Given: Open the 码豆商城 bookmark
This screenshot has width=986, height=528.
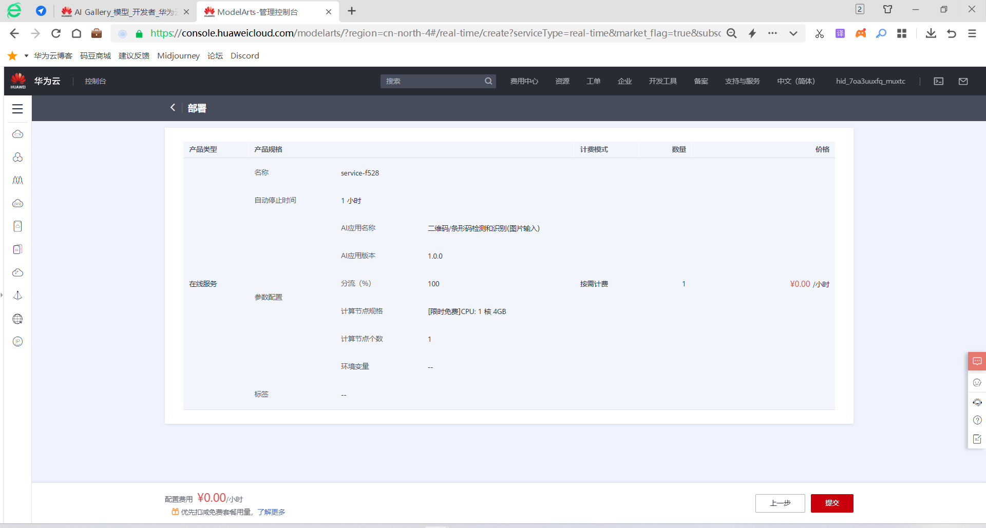Looking at the screenshot, I should click(96, 55).
